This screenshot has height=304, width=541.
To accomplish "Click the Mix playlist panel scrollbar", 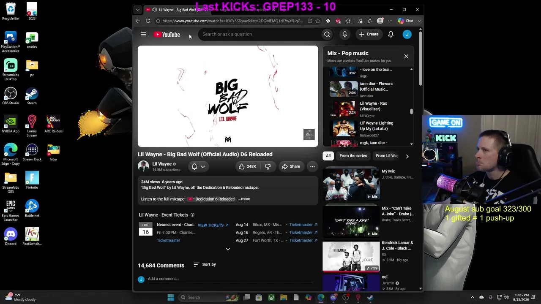I will pos(411,111).
